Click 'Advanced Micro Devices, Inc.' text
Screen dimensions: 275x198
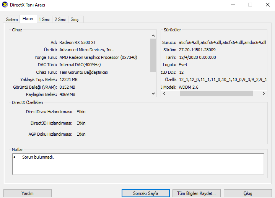tap(86, 50)
